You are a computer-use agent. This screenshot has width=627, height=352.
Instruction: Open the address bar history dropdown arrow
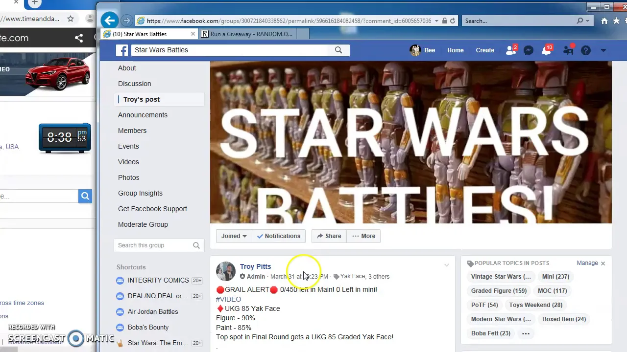pyautogui.click(x=436, y=21)
